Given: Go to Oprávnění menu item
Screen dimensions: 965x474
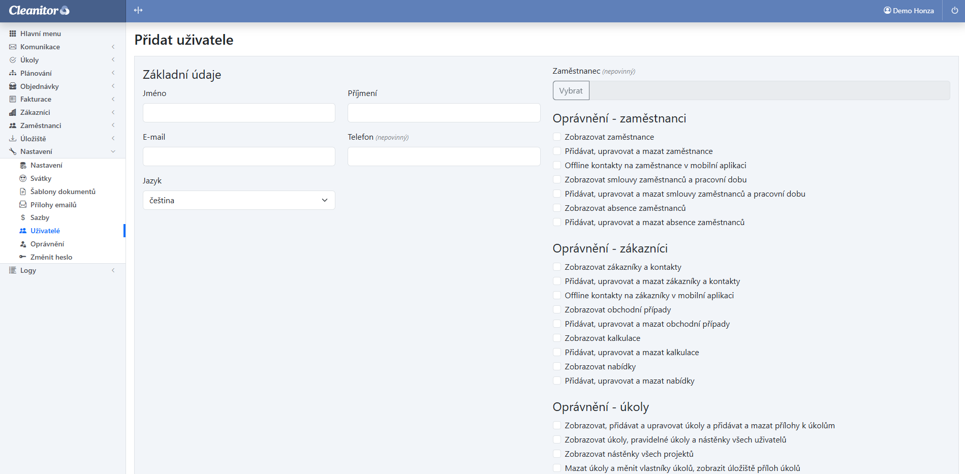Looking at the screenshot, I should tap(47, 244).
